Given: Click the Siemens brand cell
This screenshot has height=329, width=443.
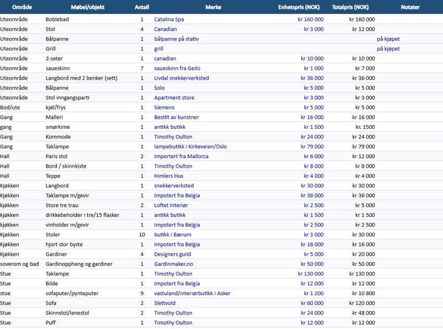Looking at the screenshot, I should [164, 107].
